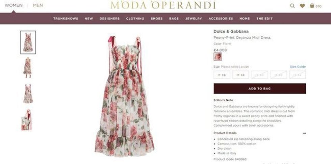This screenshot has height=164, width=331.
Task: Open the Size Guide link
Action: pyautogui.click(x=298, y=67)
